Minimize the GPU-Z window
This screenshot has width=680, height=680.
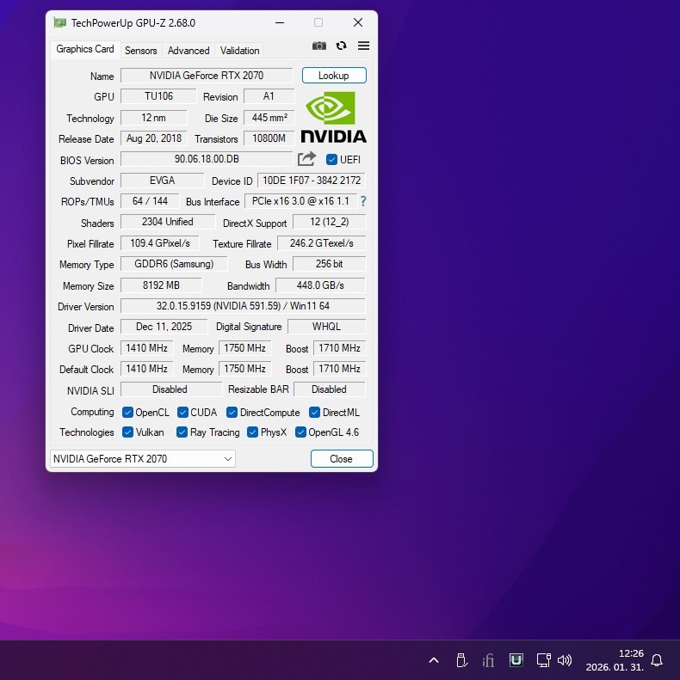pos(280,22)
